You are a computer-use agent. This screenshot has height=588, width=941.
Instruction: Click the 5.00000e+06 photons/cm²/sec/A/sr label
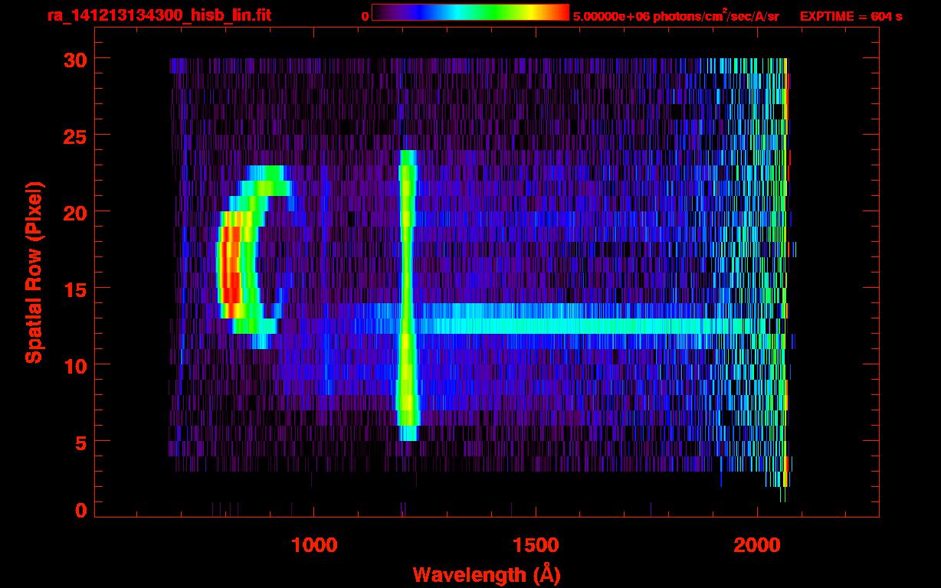pos(676,15)
